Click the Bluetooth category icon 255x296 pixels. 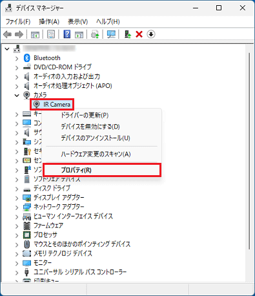(26, 58)
